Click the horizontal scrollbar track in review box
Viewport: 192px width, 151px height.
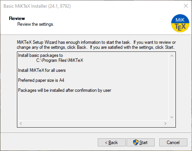coord(93,123)
